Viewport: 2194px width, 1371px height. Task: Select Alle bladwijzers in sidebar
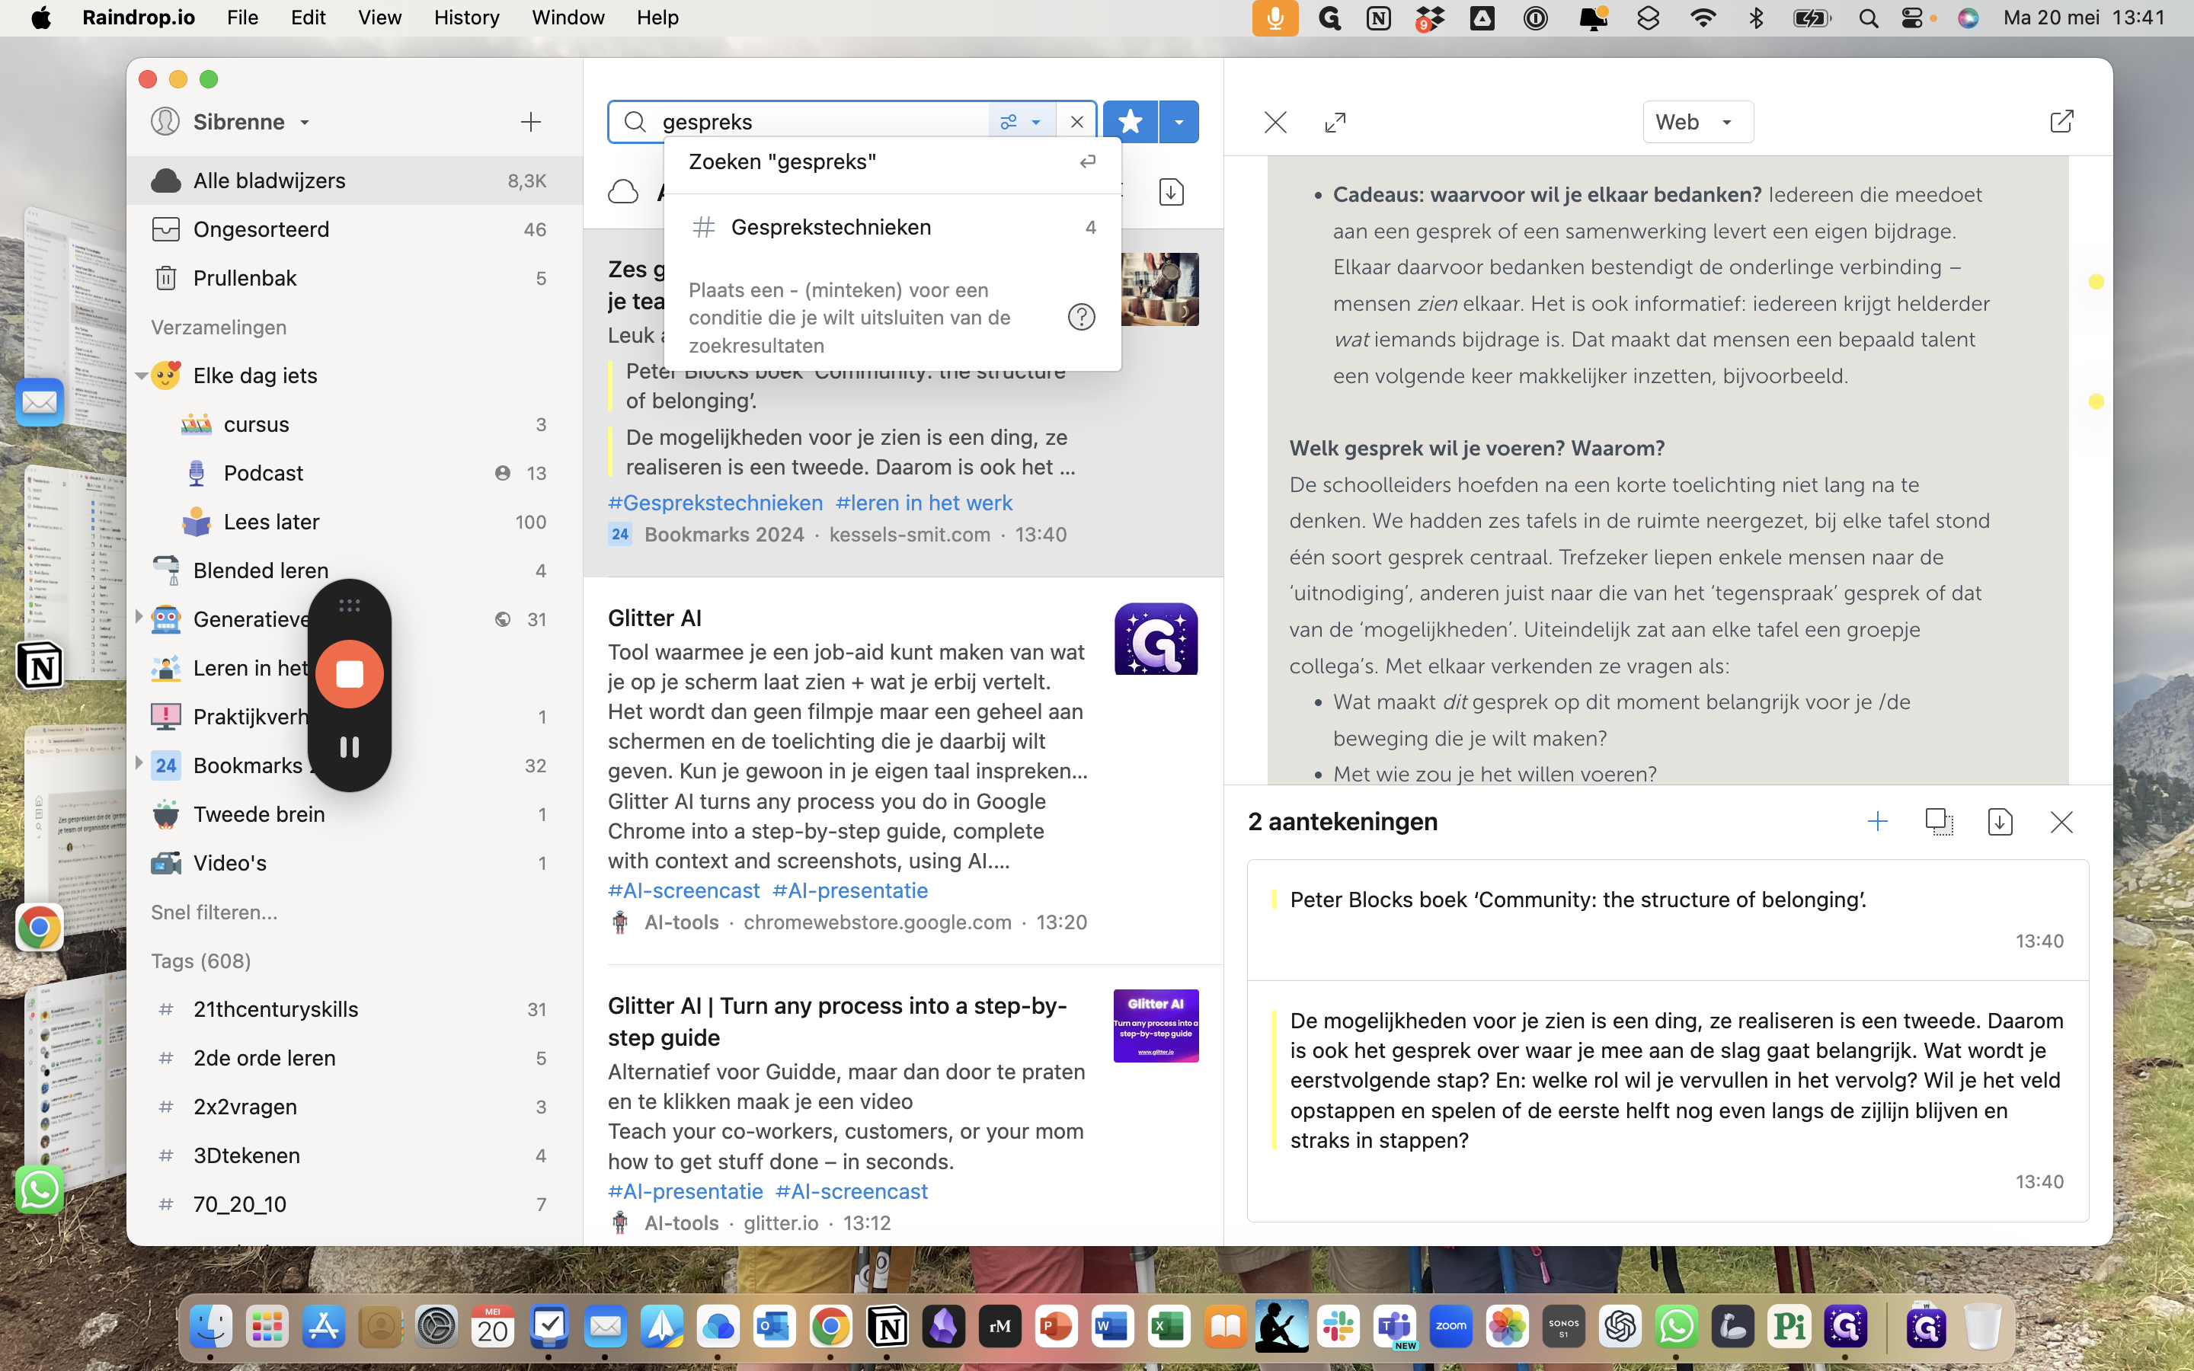coord(353,181)
